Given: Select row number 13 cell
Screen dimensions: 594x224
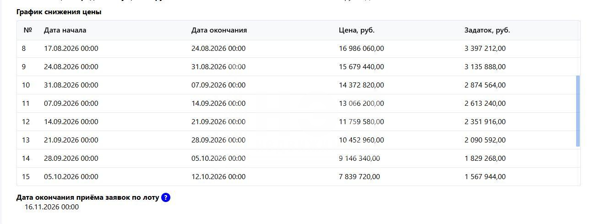Looking at the screenshot, I should 26,140.
